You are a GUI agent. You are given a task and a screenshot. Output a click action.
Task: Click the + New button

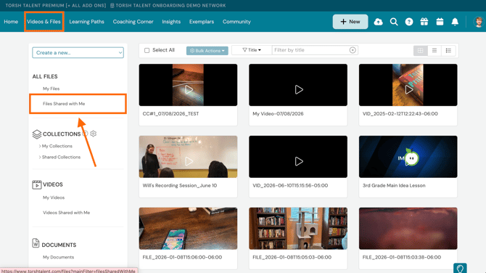[350, 22]
